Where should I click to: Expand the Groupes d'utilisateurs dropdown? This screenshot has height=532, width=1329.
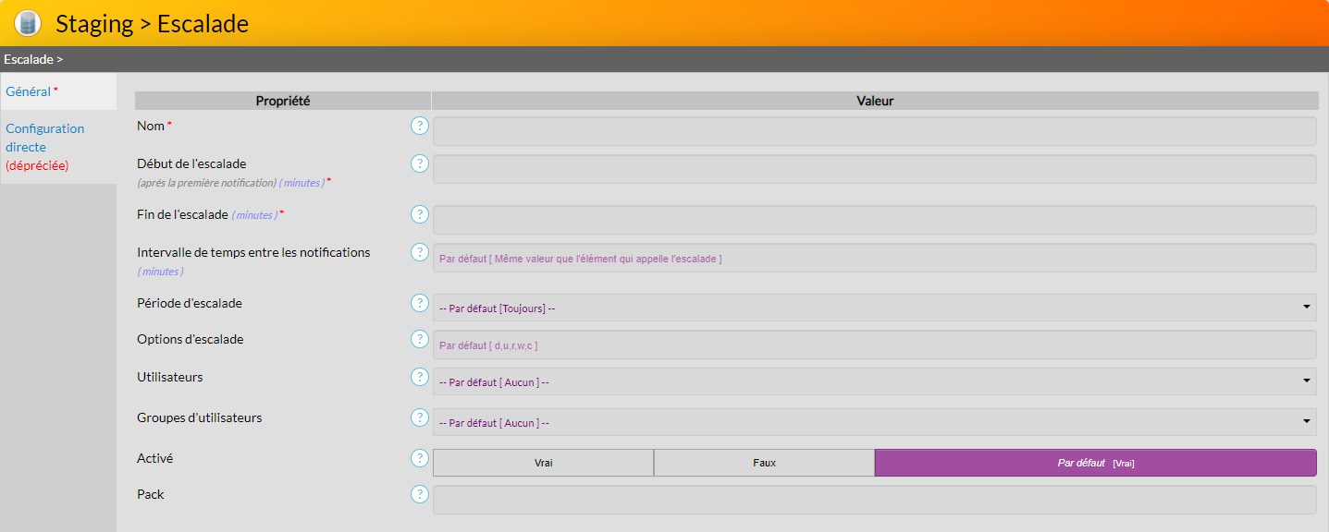(x=874, y=422)
